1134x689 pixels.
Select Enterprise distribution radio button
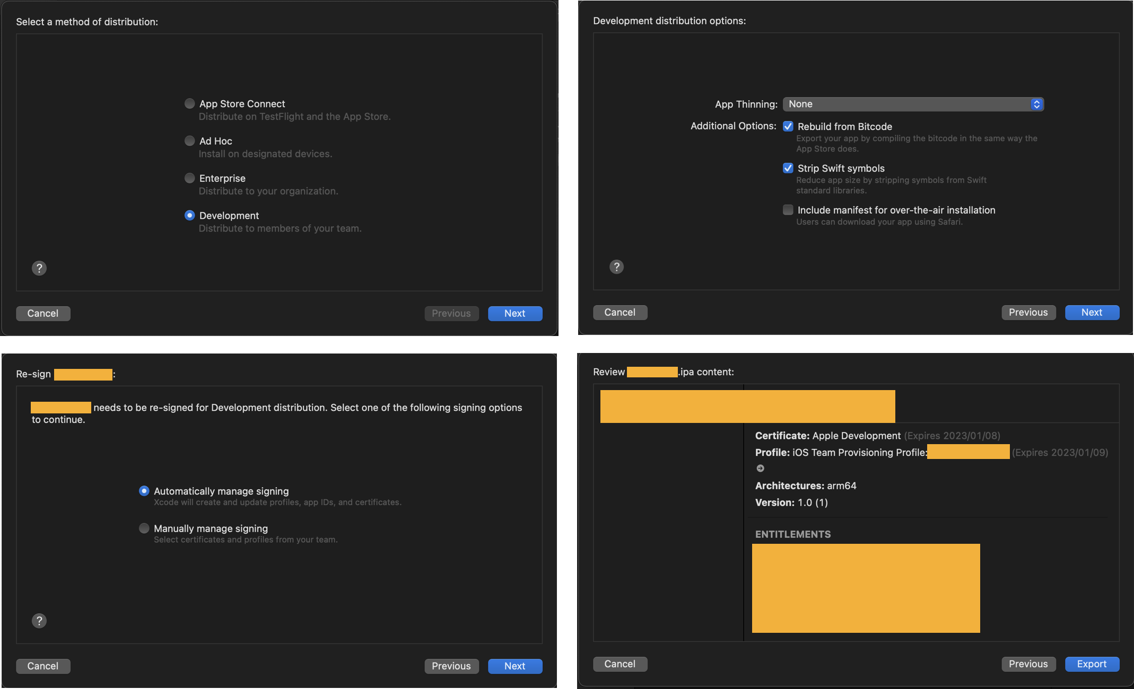tap(189, 178)
